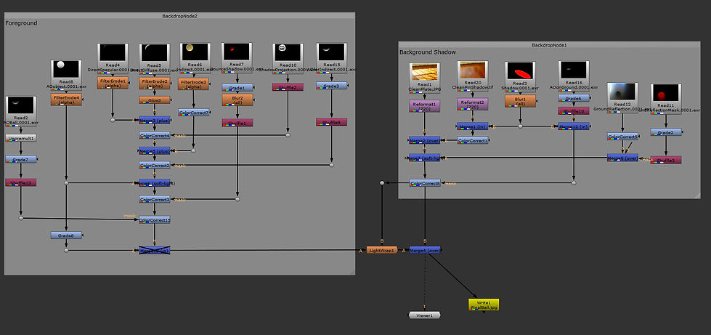The image size is (711, 335).
Task: Click the expand arrow on ColorCorrect1 node
Action: [490, 140]
